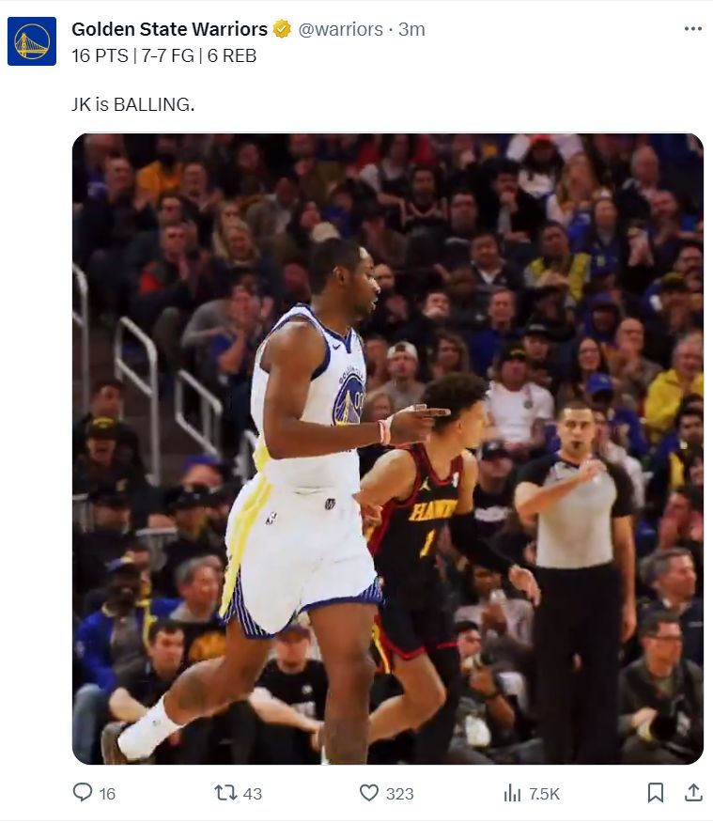Image resolution: width=713 pixels, height=823 pixels.
Task: Click the gold verified badge icon
Action: [x=282, y=29]
